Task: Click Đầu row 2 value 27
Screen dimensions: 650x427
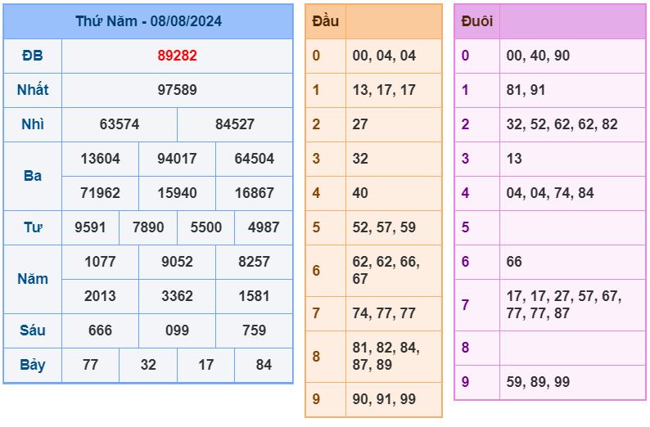Action: 360,124
